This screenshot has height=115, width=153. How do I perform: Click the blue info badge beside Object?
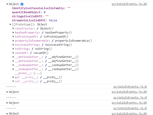pos(22,4)
